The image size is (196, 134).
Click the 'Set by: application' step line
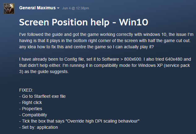[x=40, y=127]
